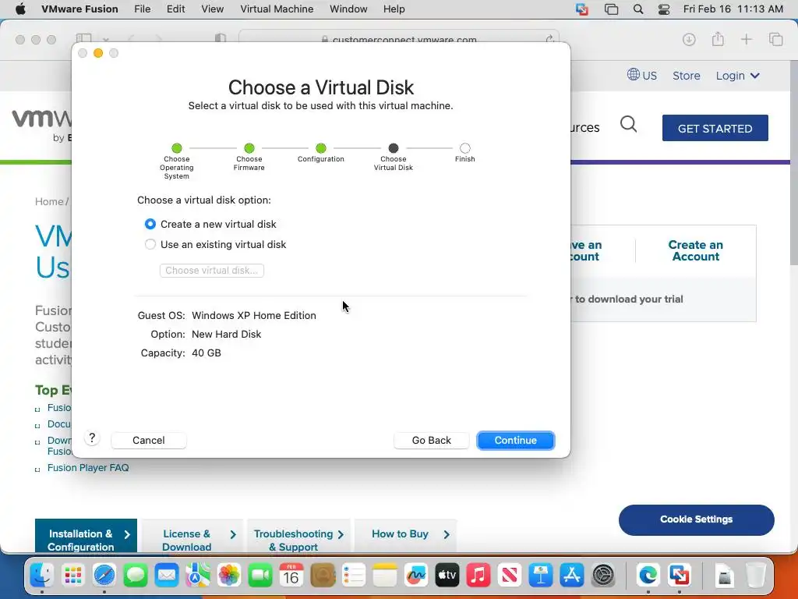Click the US region globe link
Image resolution: width=798 pixels, height=599 pixels.
tap(642, 76)
